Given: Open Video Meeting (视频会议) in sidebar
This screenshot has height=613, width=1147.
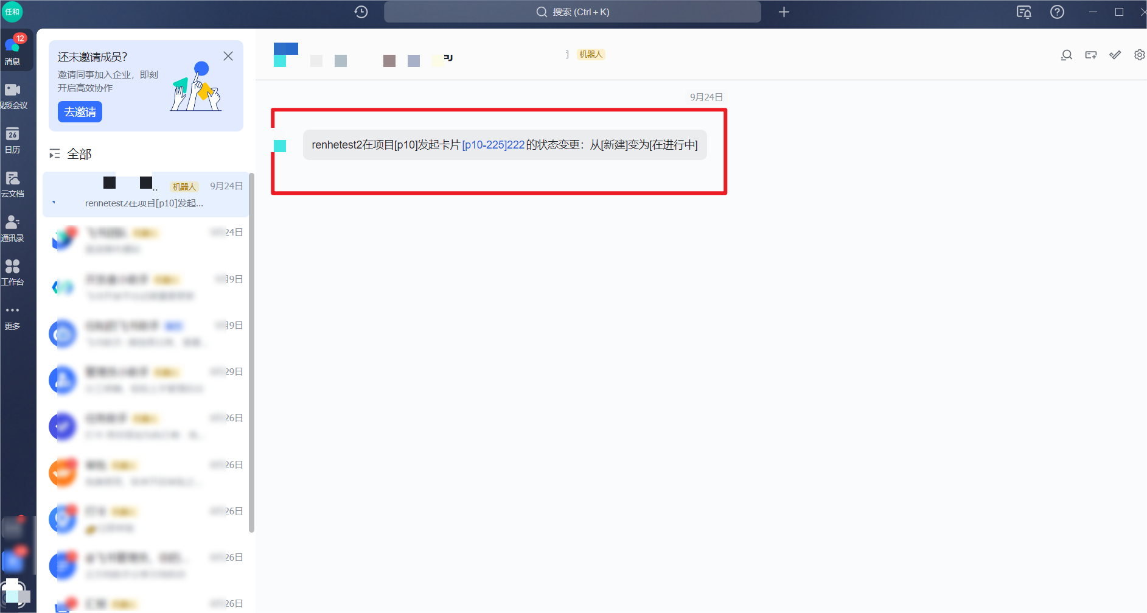Looking at the screenshot, I should coord(13,96).
